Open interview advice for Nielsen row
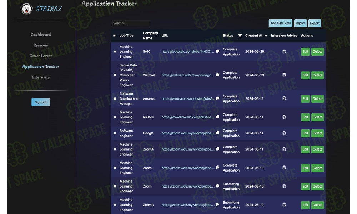The height and width of the screenshot is (214, 357). 284,117
